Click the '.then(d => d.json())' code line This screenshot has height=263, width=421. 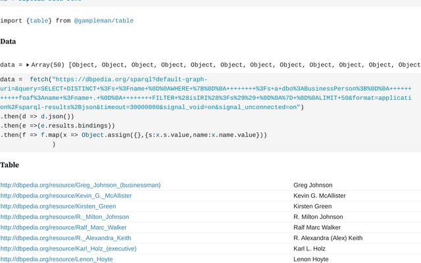coord(37,116)
